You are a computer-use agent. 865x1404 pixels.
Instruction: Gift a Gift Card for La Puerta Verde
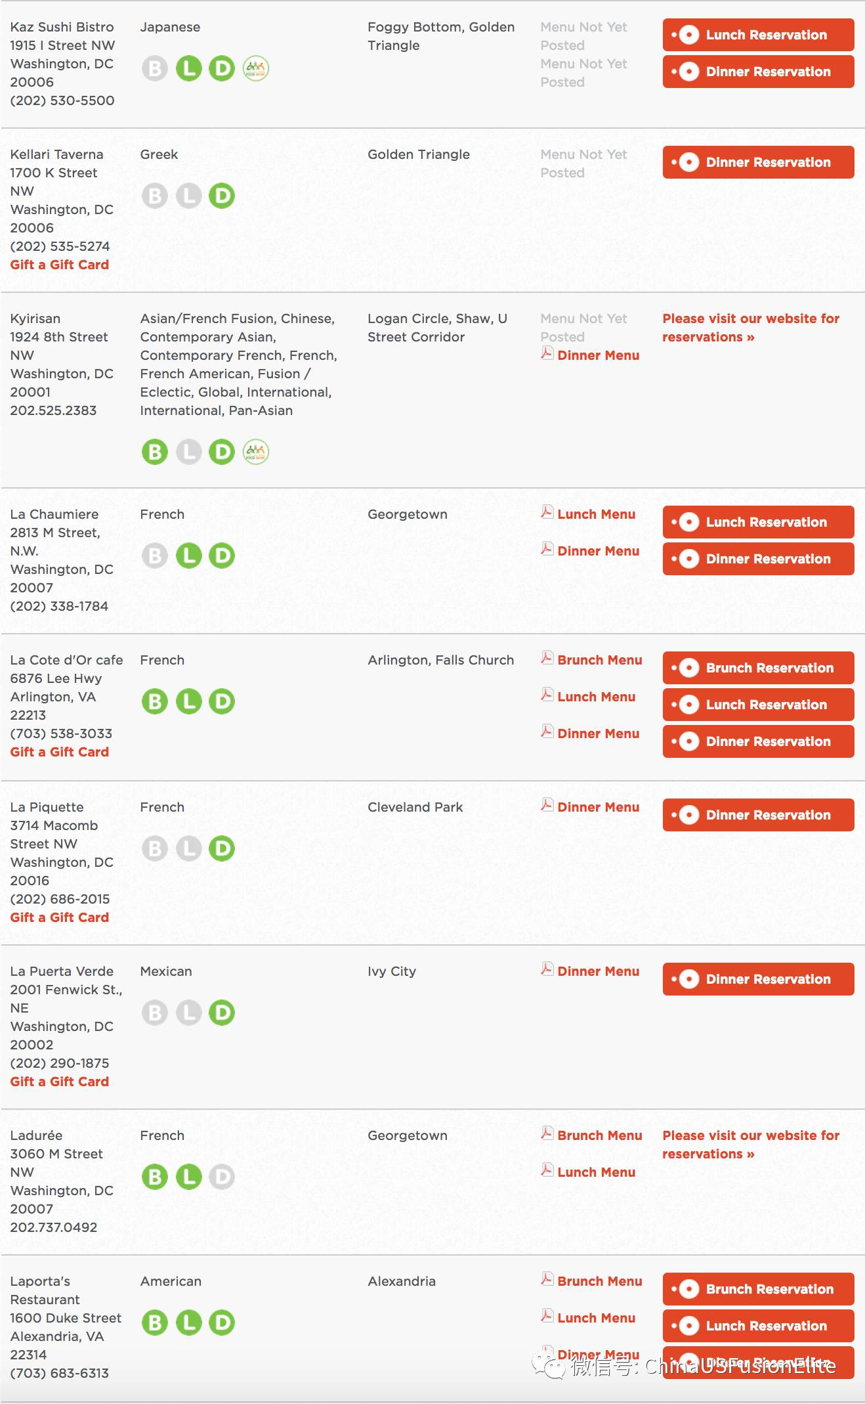(x=60, y=1082)
